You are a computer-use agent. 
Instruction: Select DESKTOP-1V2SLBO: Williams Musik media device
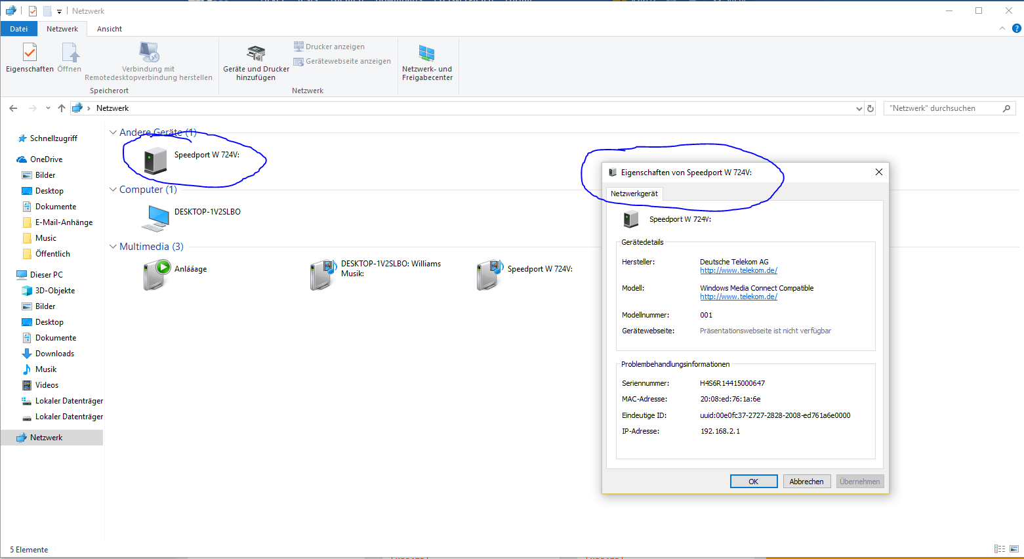click(x=375, y=274)
